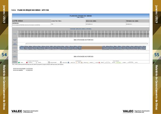Click the DIAGRAMA UNIFILAR section header
The image size is (161, 114).
point(80,29)
